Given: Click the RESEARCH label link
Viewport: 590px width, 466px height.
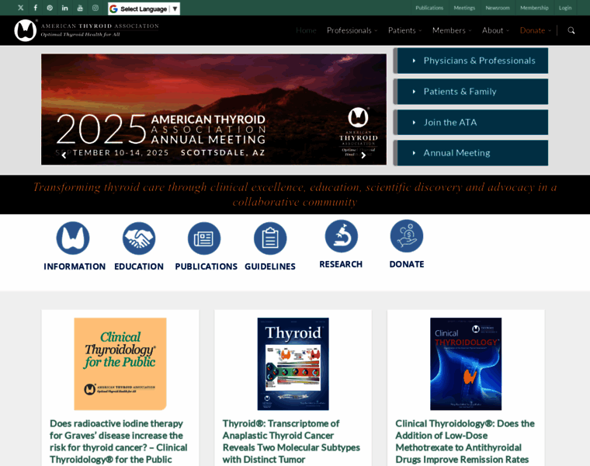Looking at the screenshot, I should pos(341,264).
